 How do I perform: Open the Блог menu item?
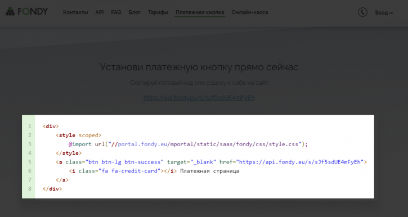(x=134, y=12)
